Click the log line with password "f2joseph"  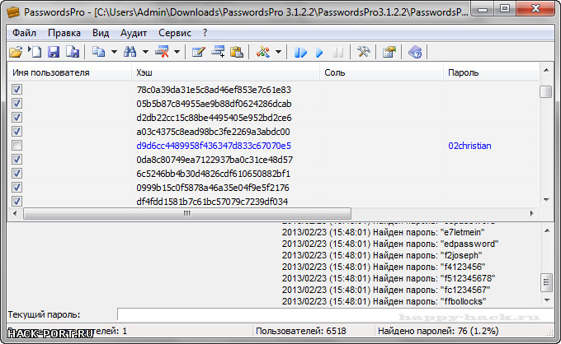click(x=382, y=255)
